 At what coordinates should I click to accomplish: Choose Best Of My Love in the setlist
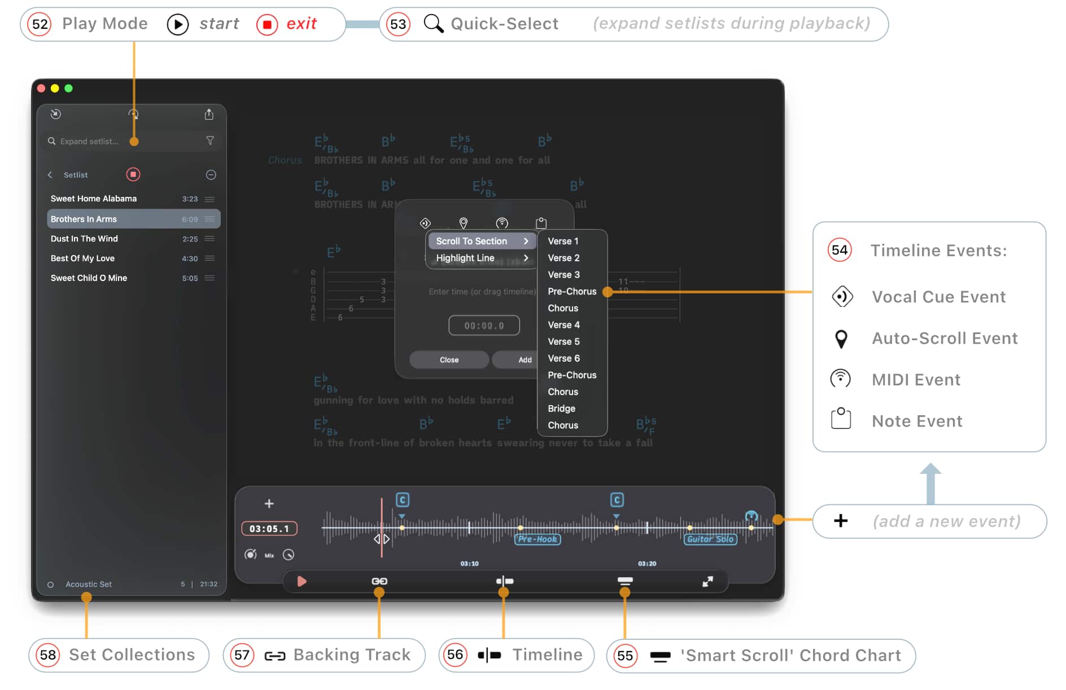(x=133, y=258)
